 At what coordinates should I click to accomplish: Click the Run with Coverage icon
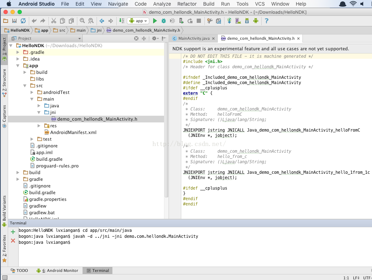tap(172, 21)
